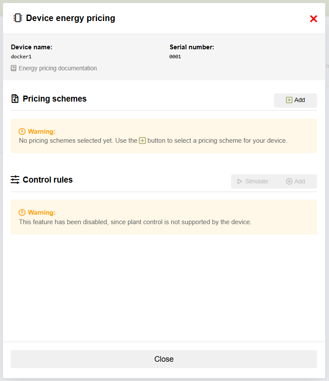Click the no pricing schemes selected warning message

click(x=153, y=141)
